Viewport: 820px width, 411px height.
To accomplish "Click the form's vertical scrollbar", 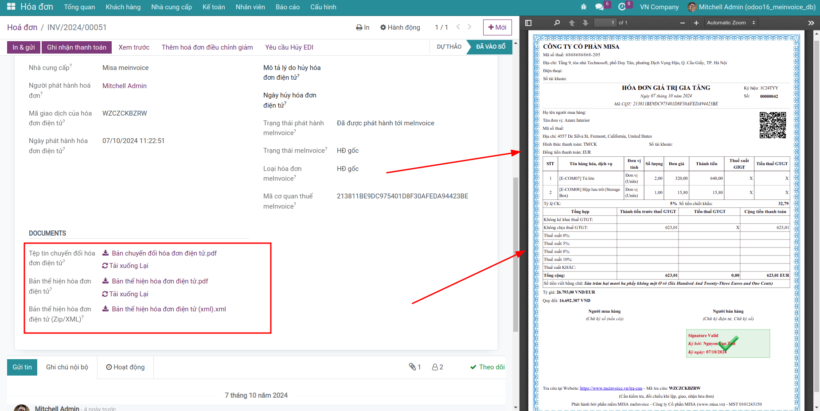I will (x=515, y=254).
